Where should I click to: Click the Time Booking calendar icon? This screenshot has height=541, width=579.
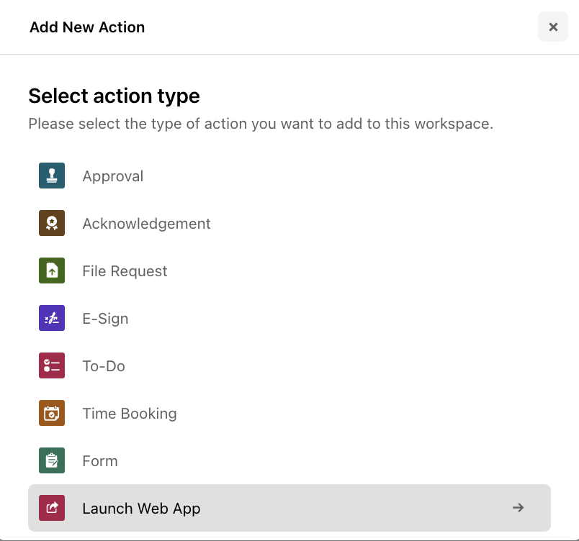click(x=52, y=413)
